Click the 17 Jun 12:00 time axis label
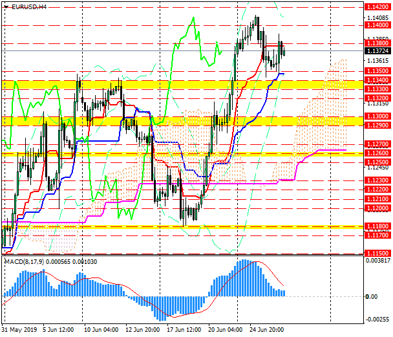The width and height of the screenshot is (393, 337). click(184, 329)
